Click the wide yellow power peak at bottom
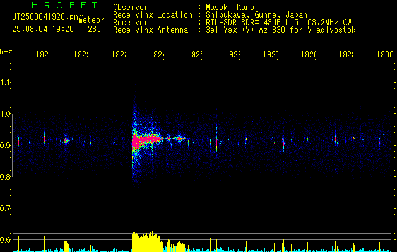397x252 pixels. [x=146, y=242]
